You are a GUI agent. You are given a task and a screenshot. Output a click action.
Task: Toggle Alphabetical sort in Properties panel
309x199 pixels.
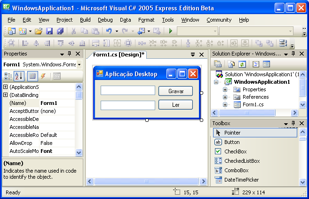point(19,76)
